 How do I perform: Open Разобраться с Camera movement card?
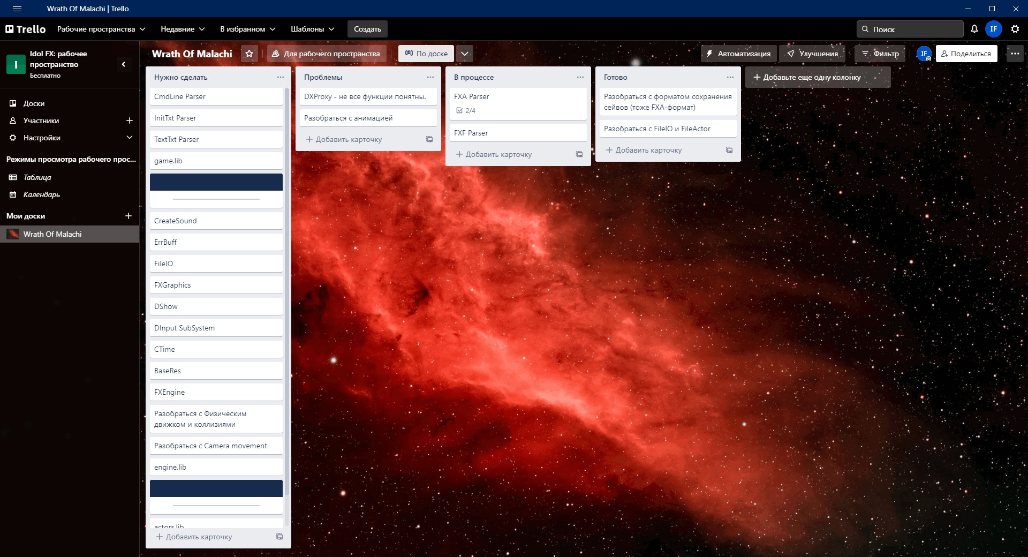(216, 446)
